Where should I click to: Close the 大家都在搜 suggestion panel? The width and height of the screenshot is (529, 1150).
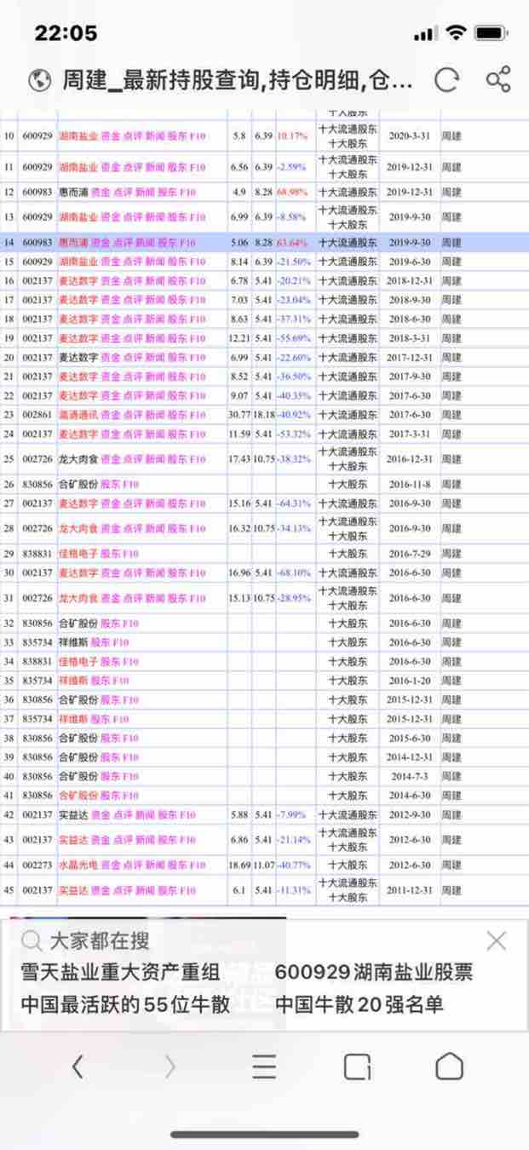(496, 940)
